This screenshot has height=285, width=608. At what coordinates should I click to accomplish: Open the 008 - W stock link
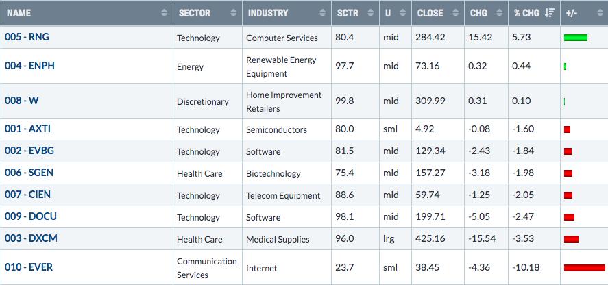click(x=22, y=101)
